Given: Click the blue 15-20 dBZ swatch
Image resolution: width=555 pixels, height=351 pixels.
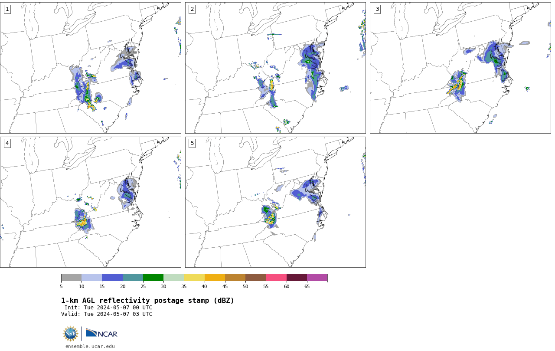Looking at the screenshot, I should [112, 278].
